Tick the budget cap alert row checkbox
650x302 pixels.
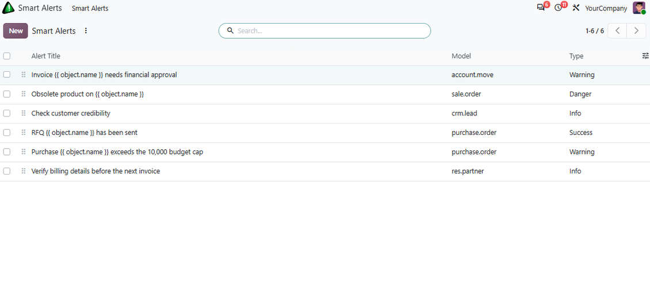click(x=7, y=152)
